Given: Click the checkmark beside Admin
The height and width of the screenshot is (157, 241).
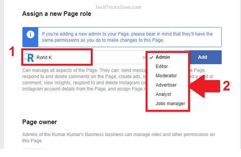Looking at the screenshot, I should (151, 57).
